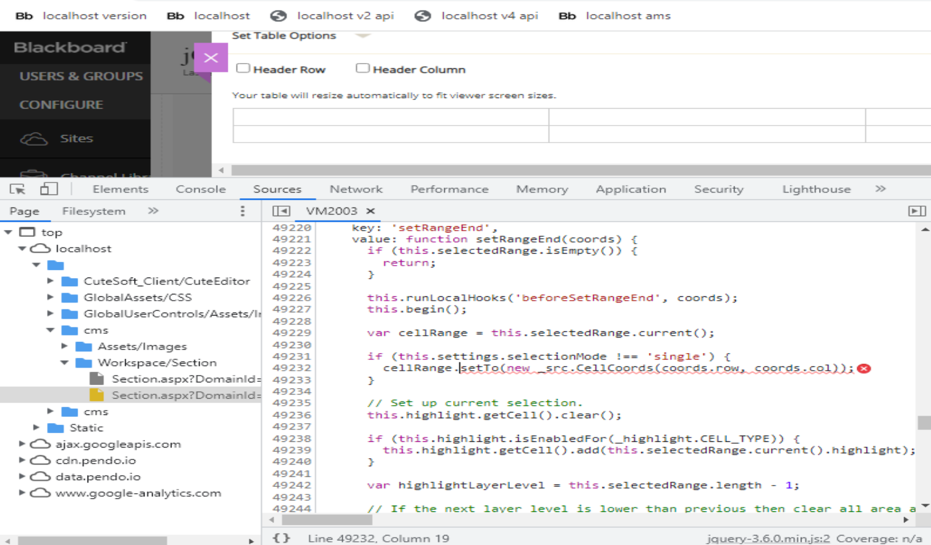Click the top frame icon in tree
Viewport: 931px width, 545px height.
(x=27, y=232)
